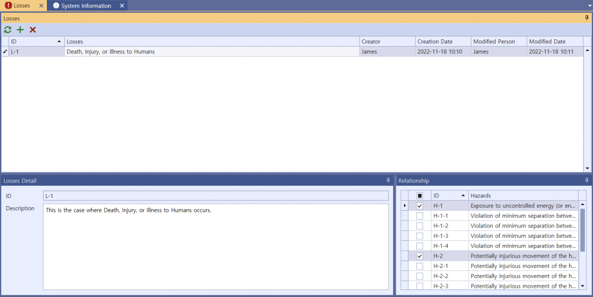The width and height of the screenshot is (593, 297).
Task: Click Relationship scrollbar up arrow
Action: coord(583,204)
